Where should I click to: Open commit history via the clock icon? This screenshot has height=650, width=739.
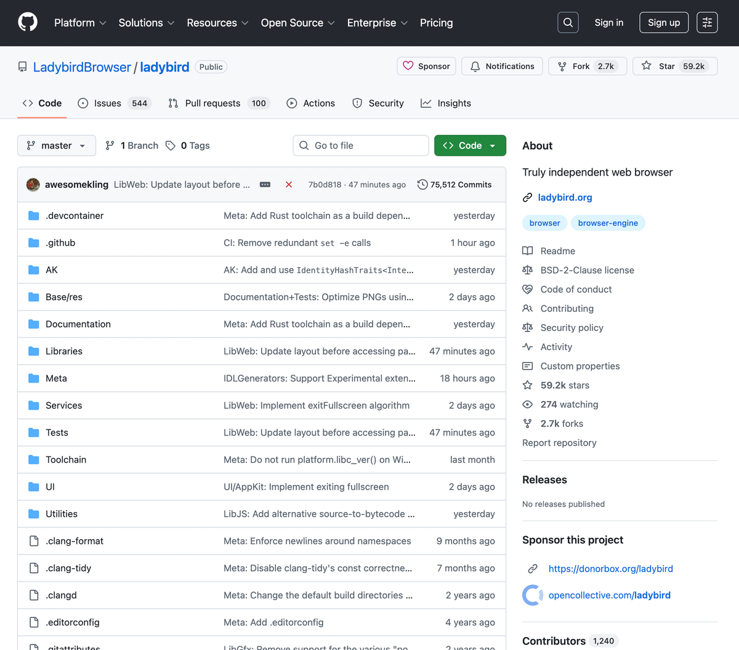click(x=422, y=184)
